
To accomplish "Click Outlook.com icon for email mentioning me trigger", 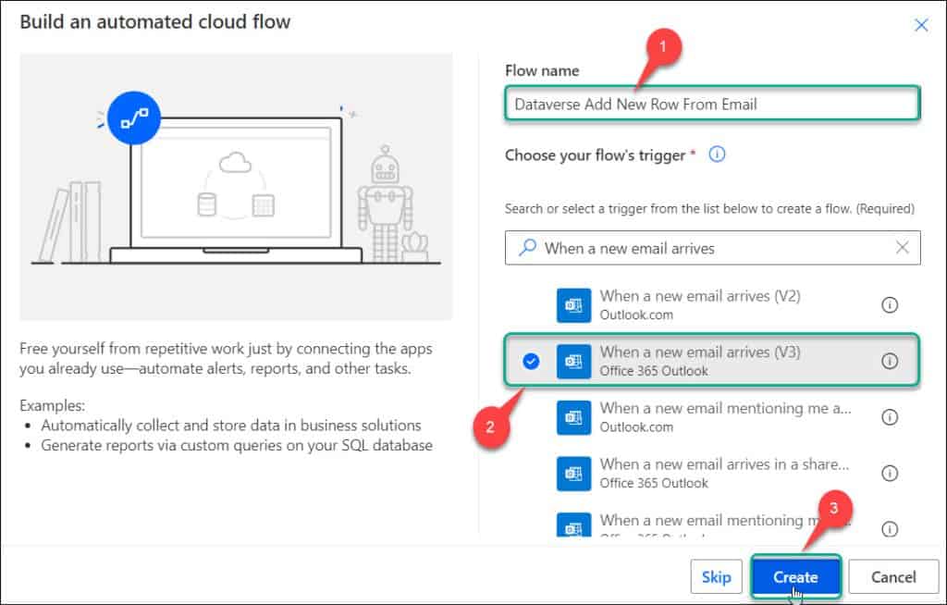I will [573, 417].
